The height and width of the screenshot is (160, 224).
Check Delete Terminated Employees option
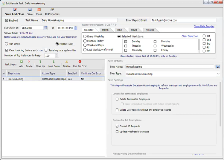pos(117,99)
